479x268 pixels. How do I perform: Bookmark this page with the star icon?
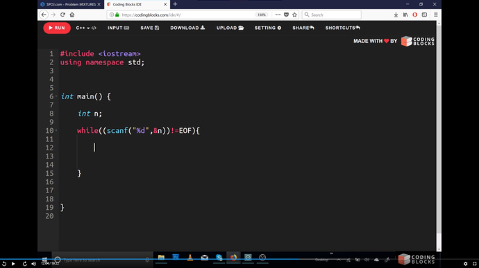tap(294, 15)
